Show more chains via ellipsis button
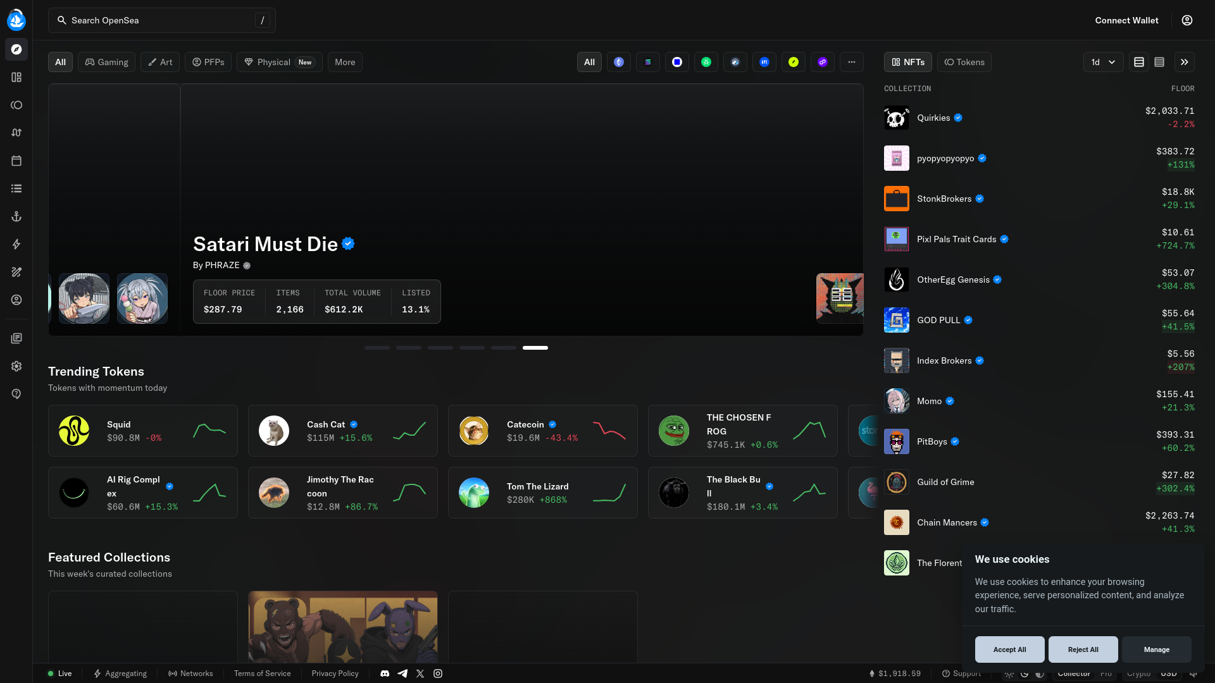 point(852,62)
